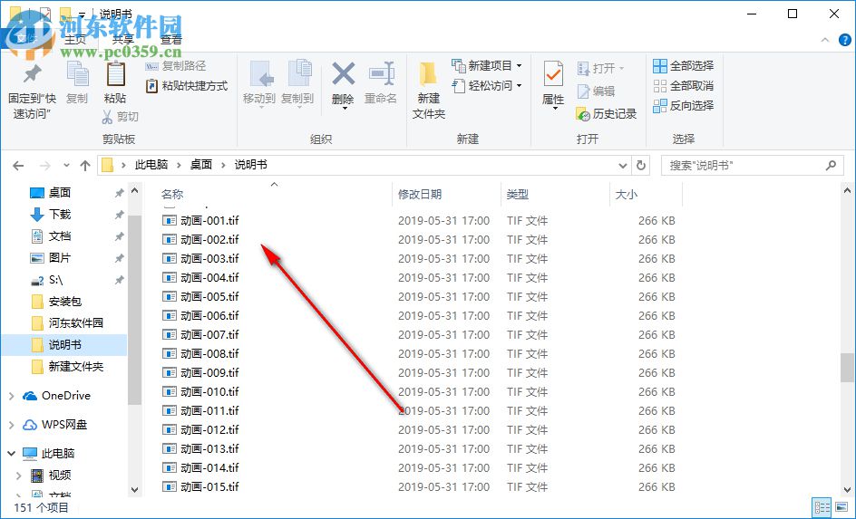Sort by the 修改日期 column header
The width and height of the screenshot is (856, 519).
point(446,194)
